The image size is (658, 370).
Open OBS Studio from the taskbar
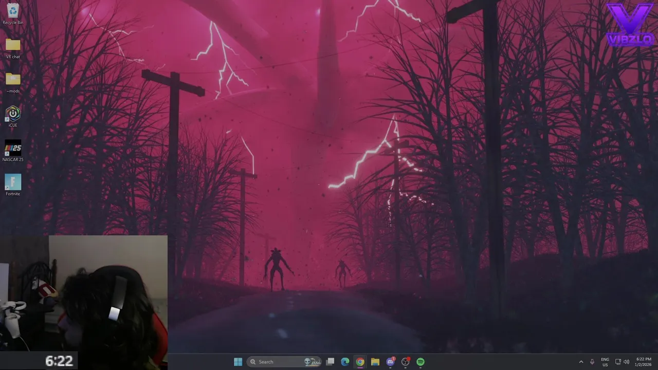pos(406,362)
